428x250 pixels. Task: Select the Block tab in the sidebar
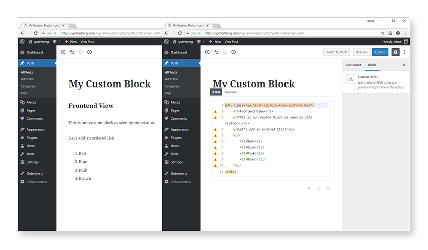coord(372,65)
